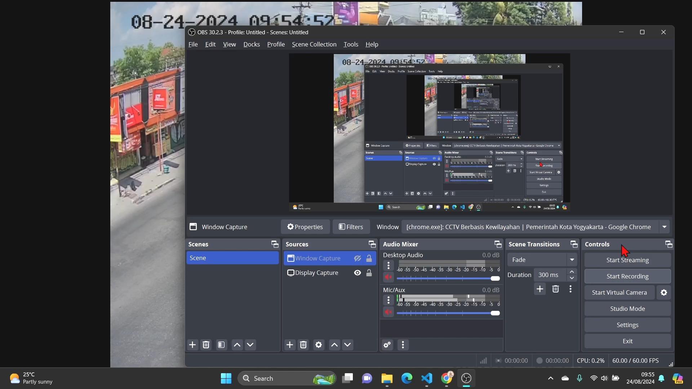692x389 pixels.
Task: Enable Studio Mode
Action: point(627,309)
